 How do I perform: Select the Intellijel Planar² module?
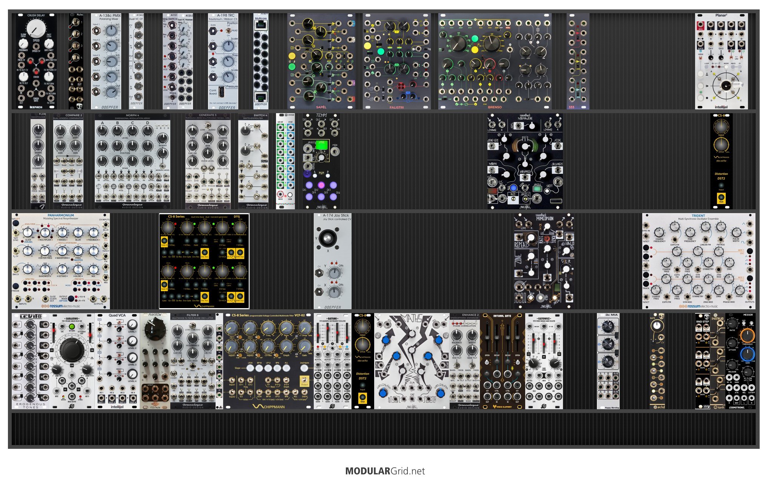point(722,61)
